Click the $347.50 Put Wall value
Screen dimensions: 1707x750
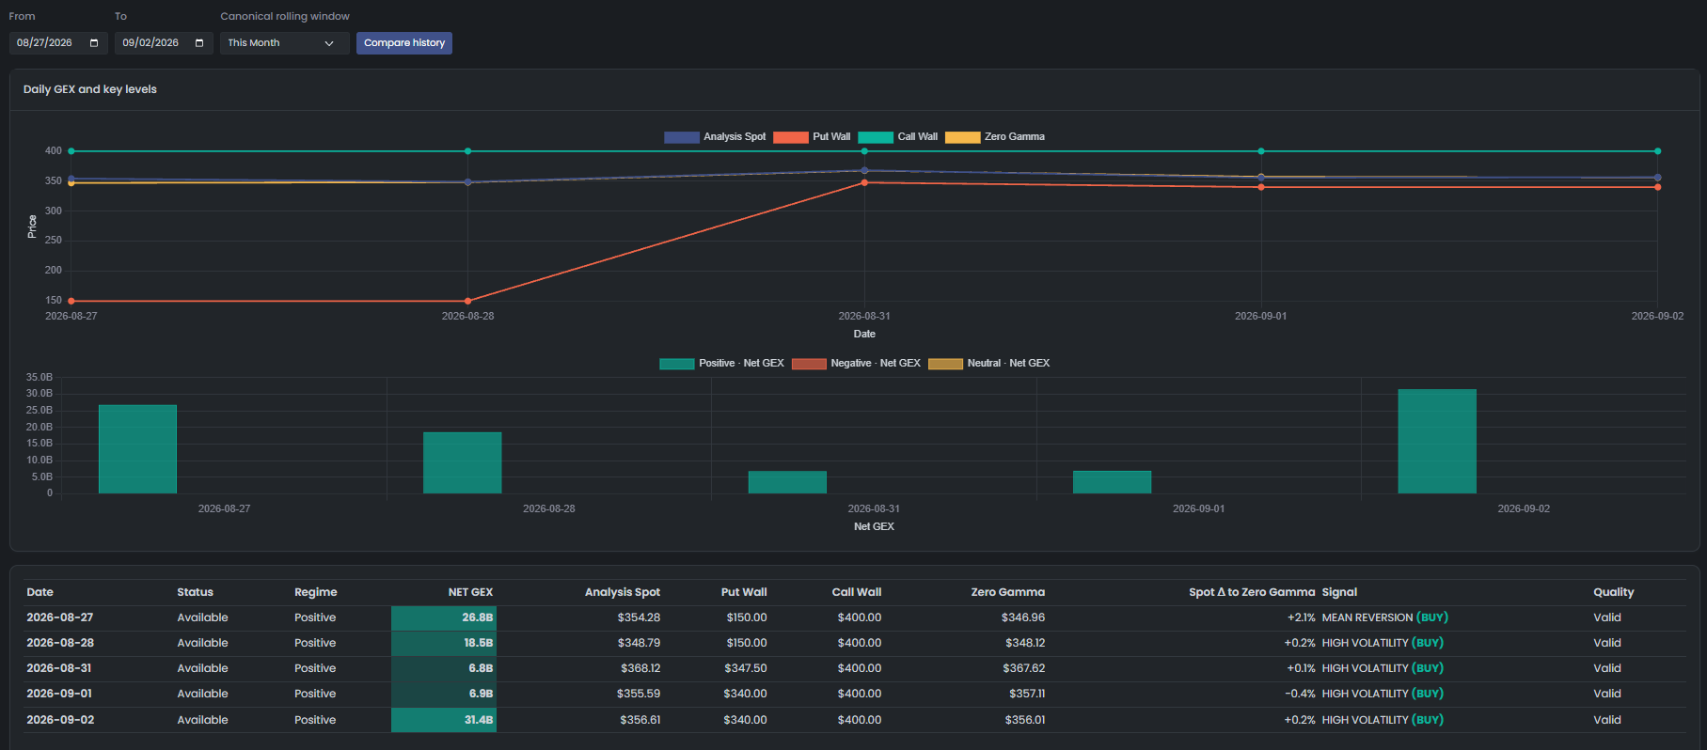click(x=745, y=668)
